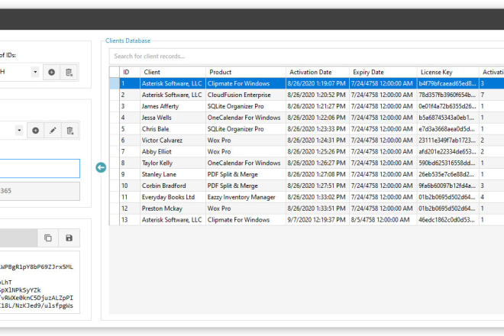This screenshot has width=504, height=336.
Task: Select the Stanley Lane client cell
Action: (173, 174)
